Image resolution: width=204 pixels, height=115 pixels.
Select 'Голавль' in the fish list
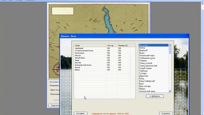(x=154, y=61)
